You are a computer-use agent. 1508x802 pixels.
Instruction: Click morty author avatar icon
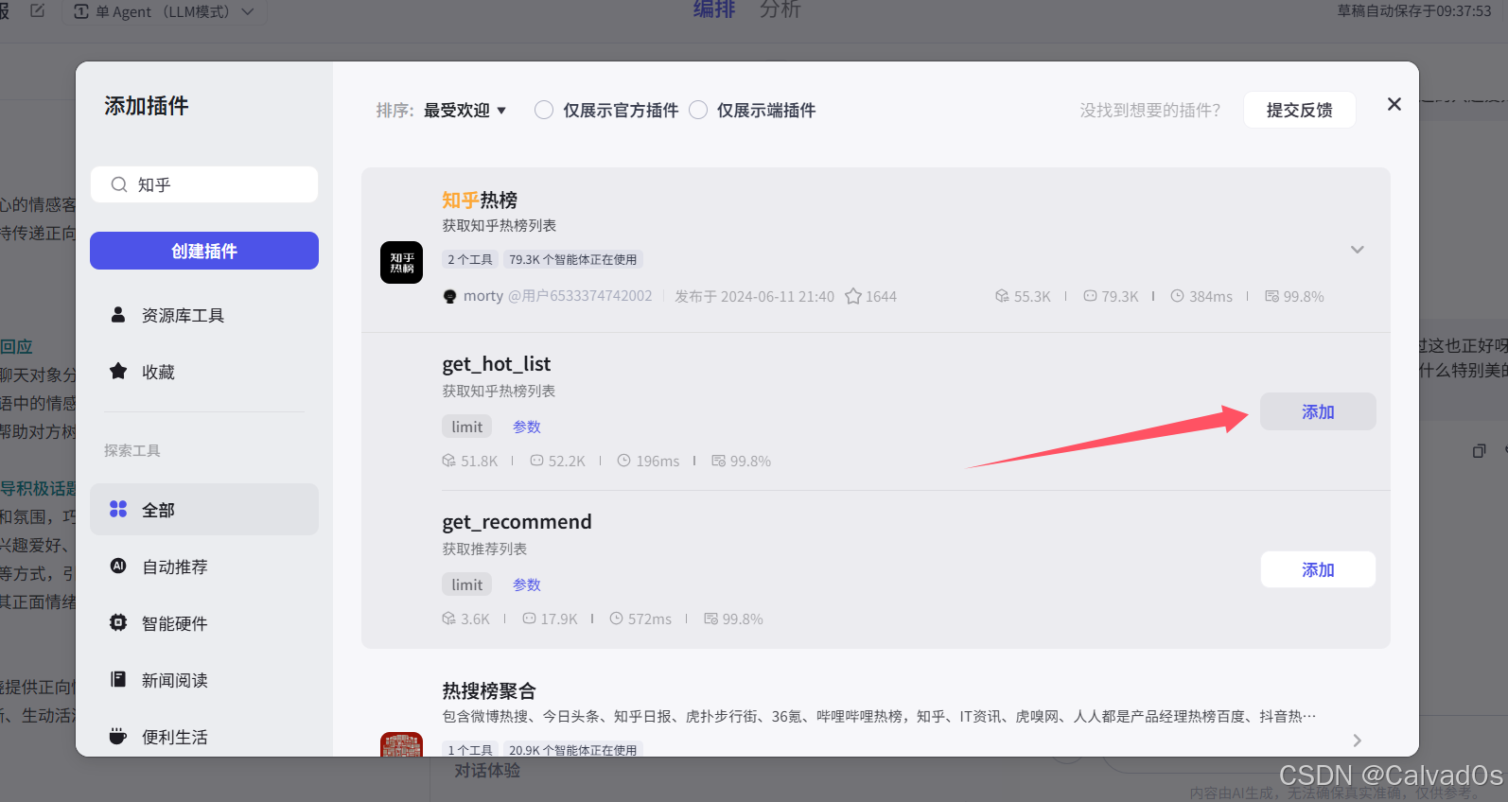coord(450,296)
